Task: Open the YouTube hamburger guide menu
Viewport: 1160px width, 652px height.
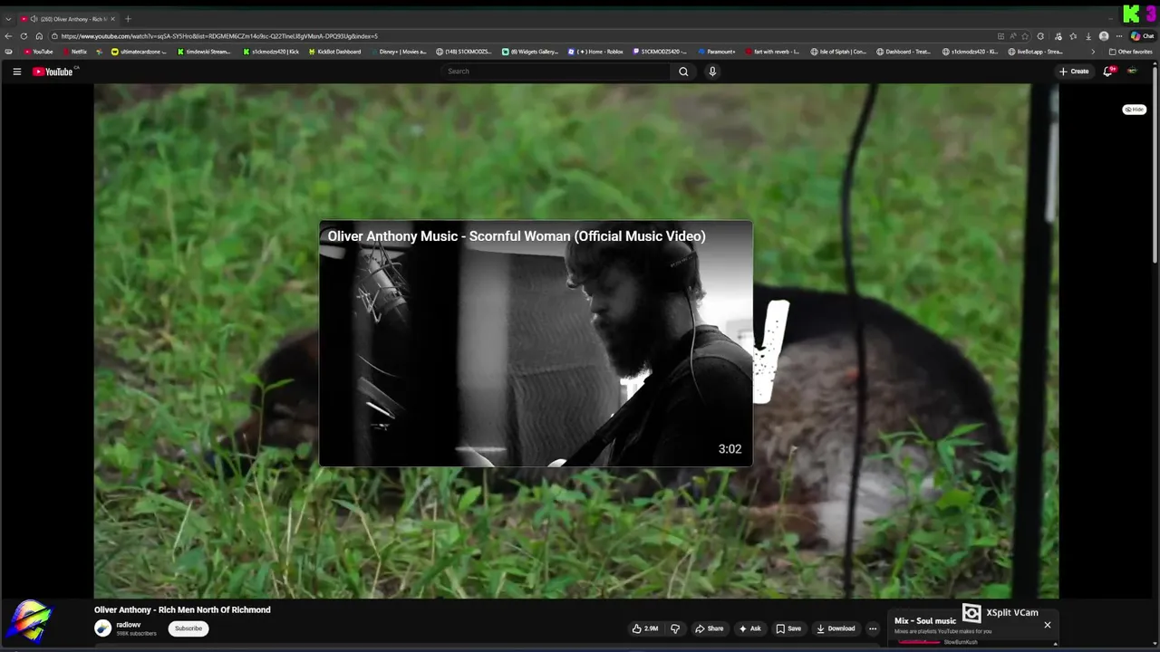Action: click(x=16, y=72)
